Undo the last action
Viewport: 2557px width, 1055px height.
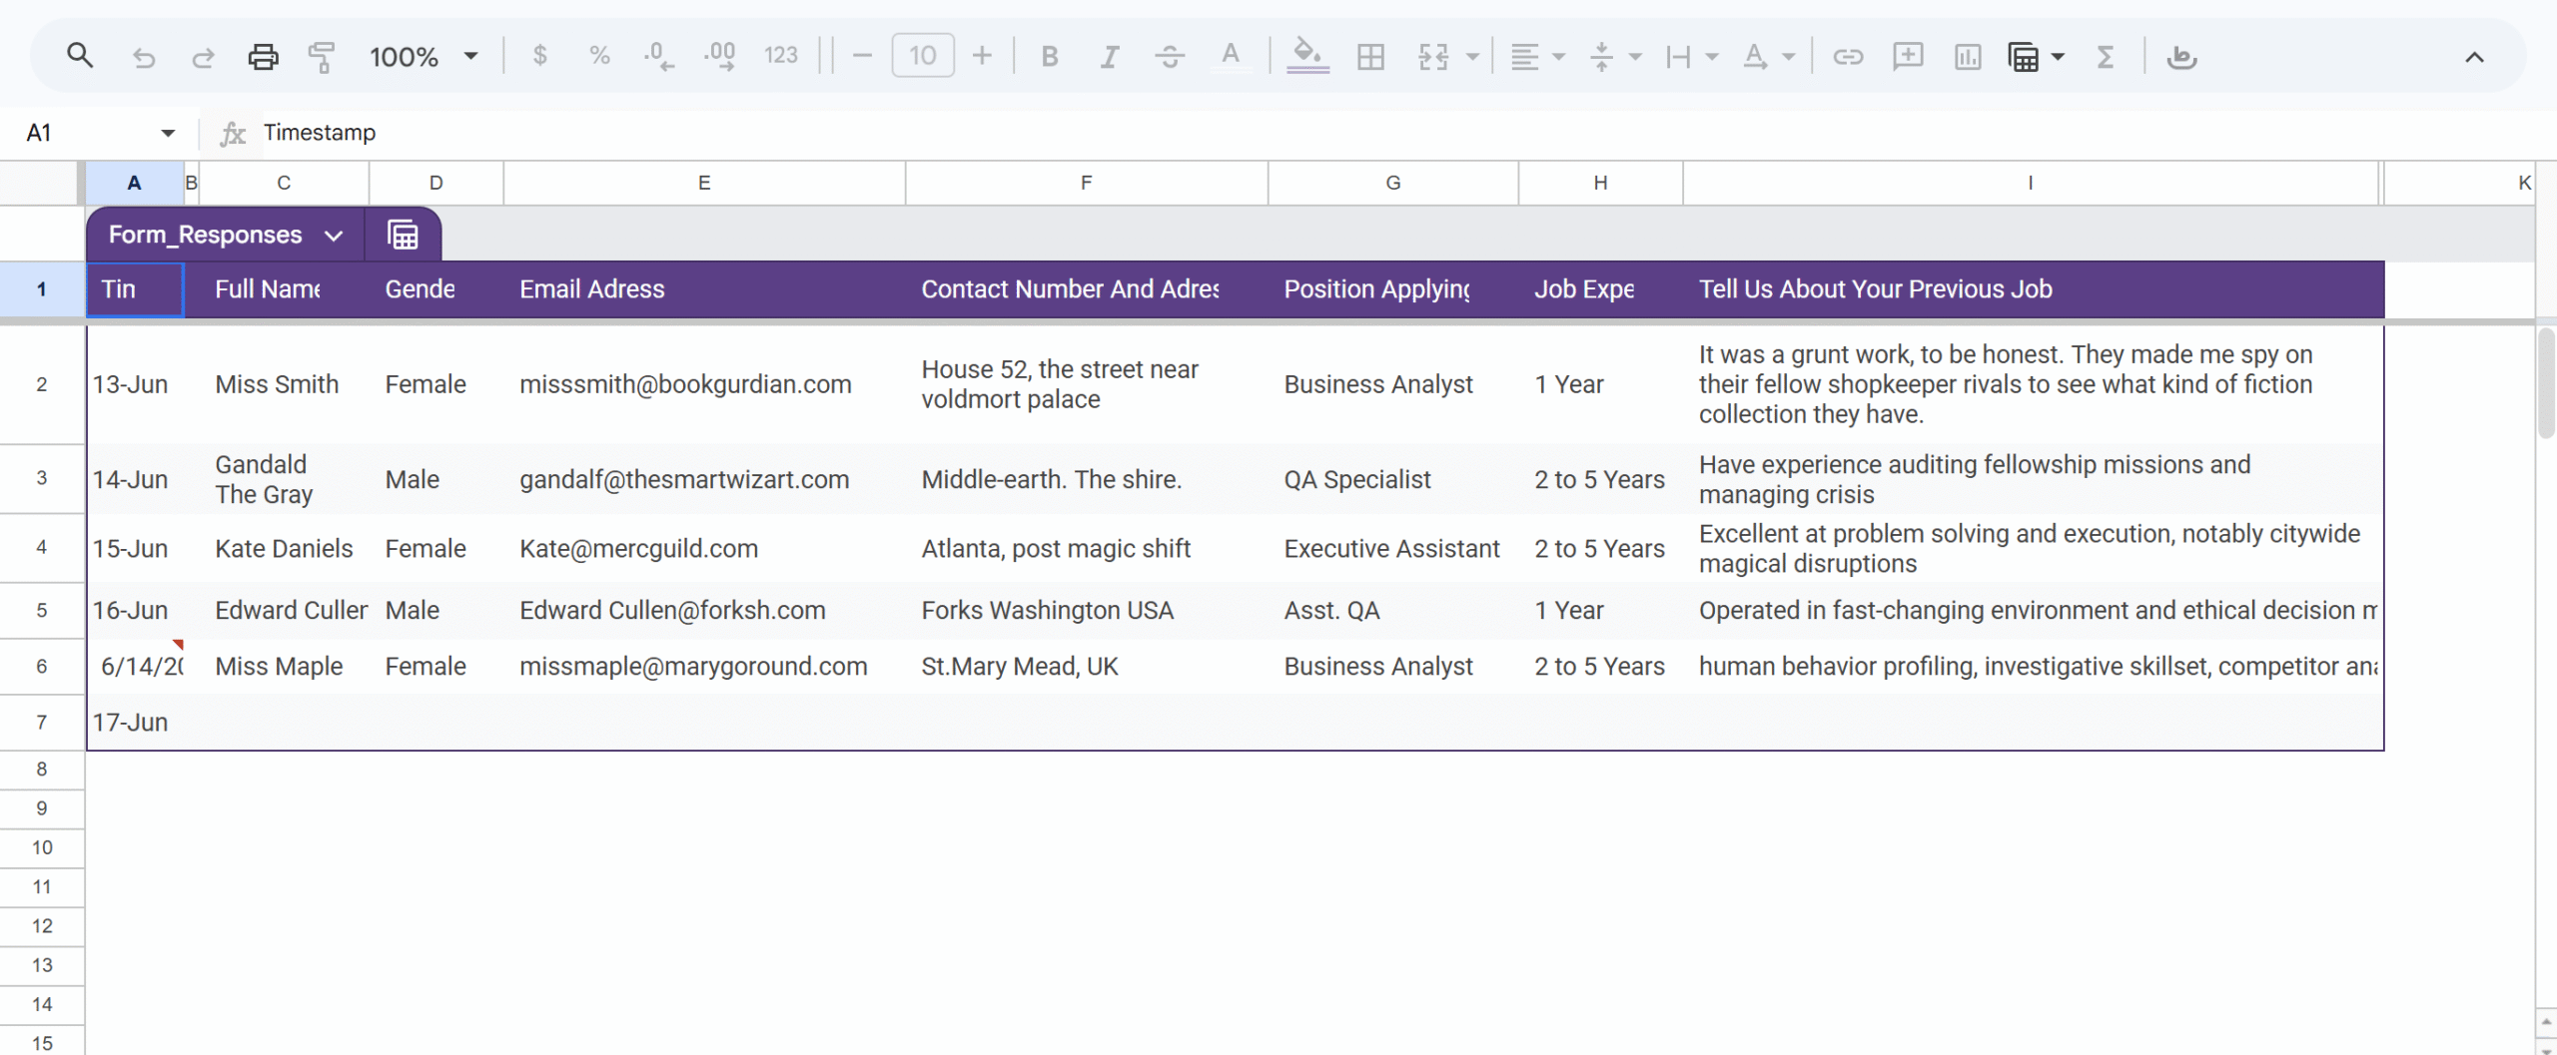pos(144,57)
